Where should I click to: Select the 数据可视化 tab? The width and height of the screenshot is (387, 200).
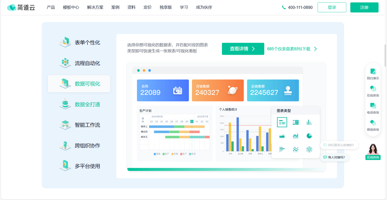[79, 84]
